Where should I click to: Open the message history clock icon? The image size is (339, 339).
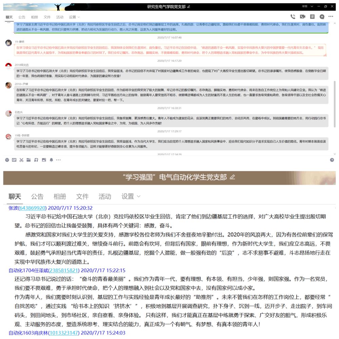(x=332, y=160)
